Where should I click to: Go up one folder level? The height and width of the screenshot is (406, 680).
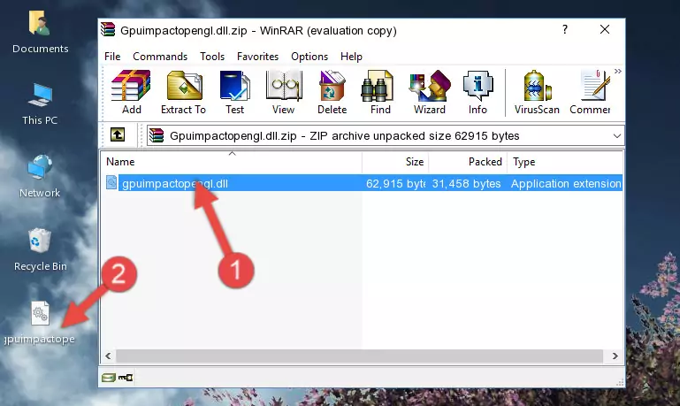118,135
